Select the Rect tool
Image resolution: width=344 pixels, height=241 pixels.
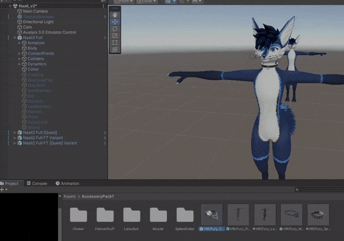click(x=115, y=42)
